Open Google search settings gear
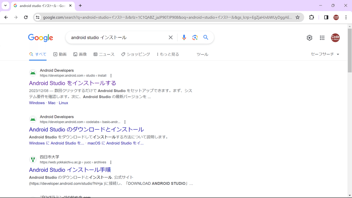 coord(309,38)
